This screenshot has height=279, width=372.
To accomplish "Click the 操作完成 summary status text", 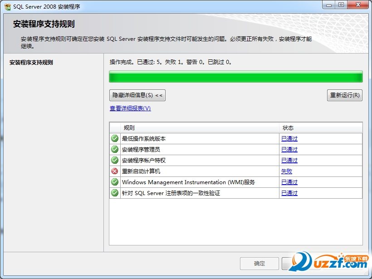I will click(171, 62).
